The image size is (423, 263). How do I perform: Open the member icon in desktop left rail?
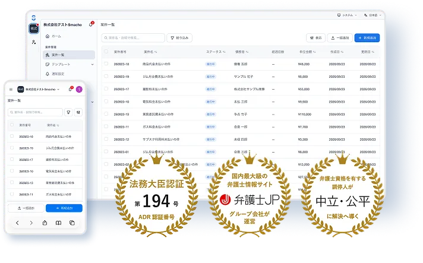(x=34, y=42)
